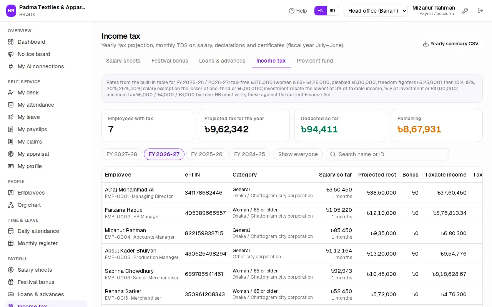The width and height of the screenshot is (492, 307).
Task: Click the HR logo badge
Action: 11,11
